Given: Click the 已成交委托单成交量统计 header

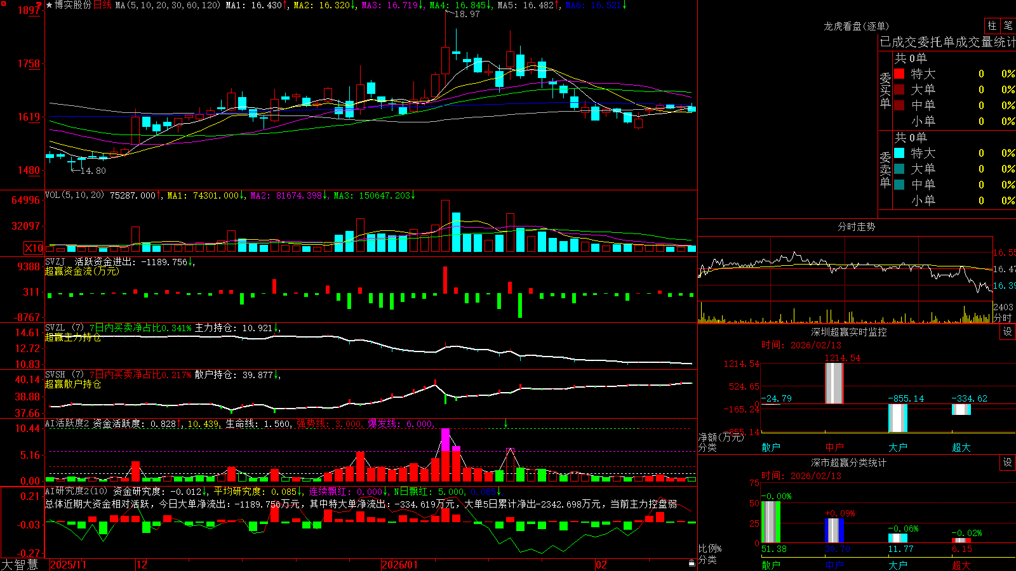Looking at the screenshot, I should tap(947, 42).
